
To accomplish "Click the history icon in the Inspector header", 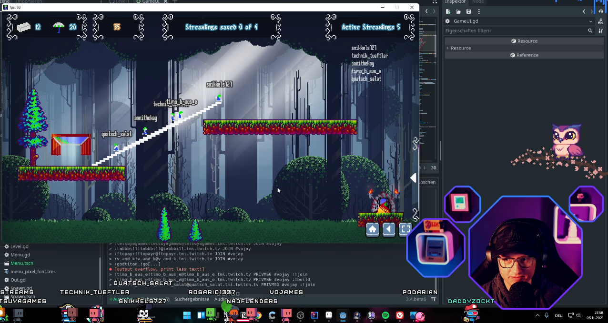I will pos(600,11).
